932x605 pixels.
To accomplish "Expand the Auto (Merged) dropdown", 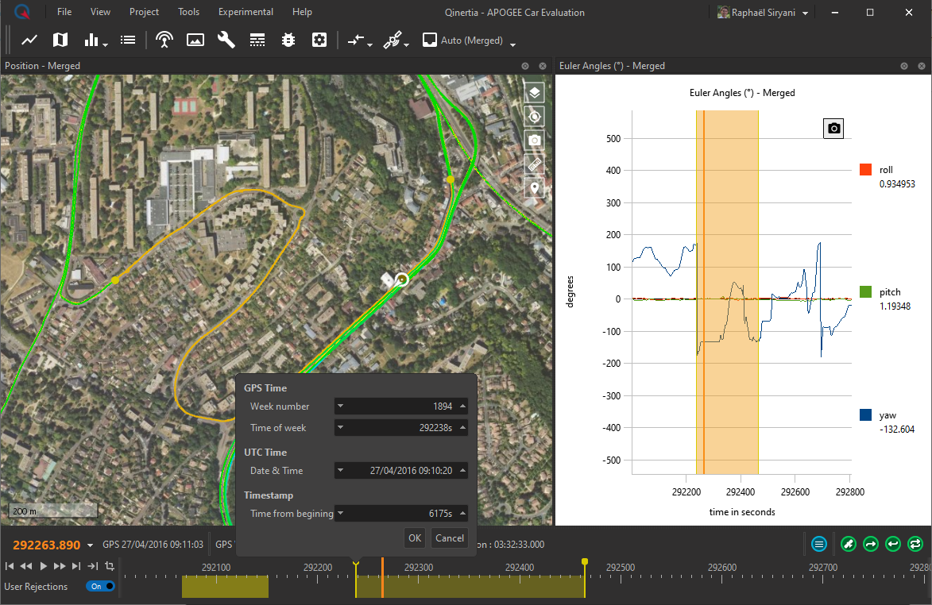I will tap(513, 44).
